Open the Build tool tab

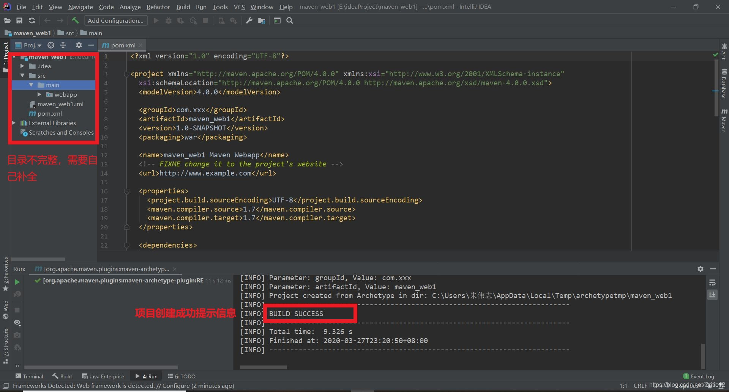62,376
